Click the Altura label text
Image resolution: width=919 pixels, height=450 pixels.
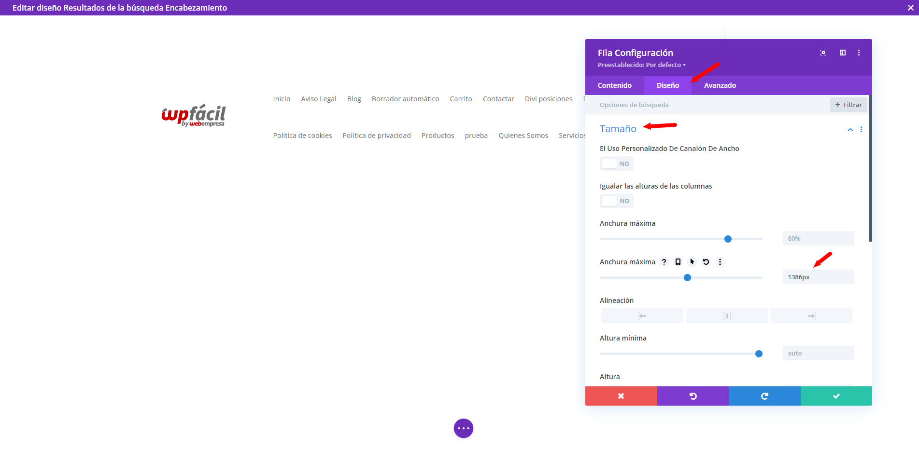click(610, 377)
